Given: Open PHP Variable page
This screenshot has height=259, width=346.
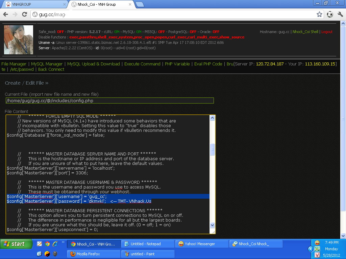Looking at the screenshot, I should pyautogui.click(x=177, y=64).
